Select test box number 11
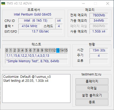This screenshot has height=110, width=114. tap(50, 50)
